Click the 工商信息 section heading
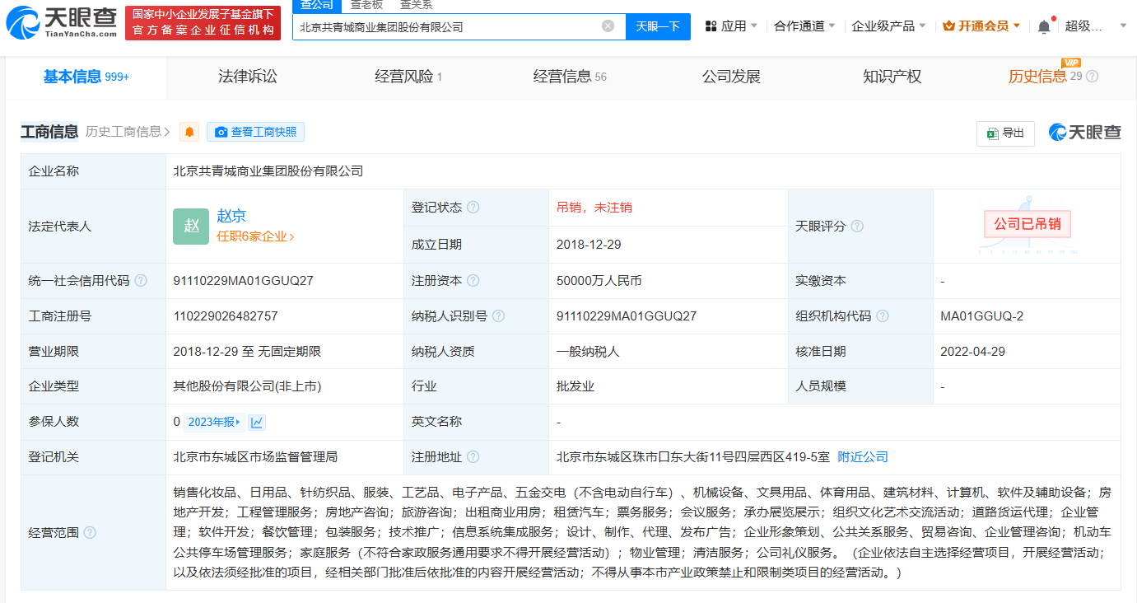The width and height of the screenshot is (1137, 603). point(49,132)
